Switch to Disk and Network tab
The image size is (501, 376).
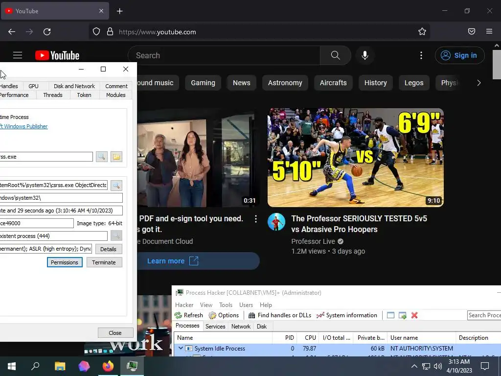74,86
